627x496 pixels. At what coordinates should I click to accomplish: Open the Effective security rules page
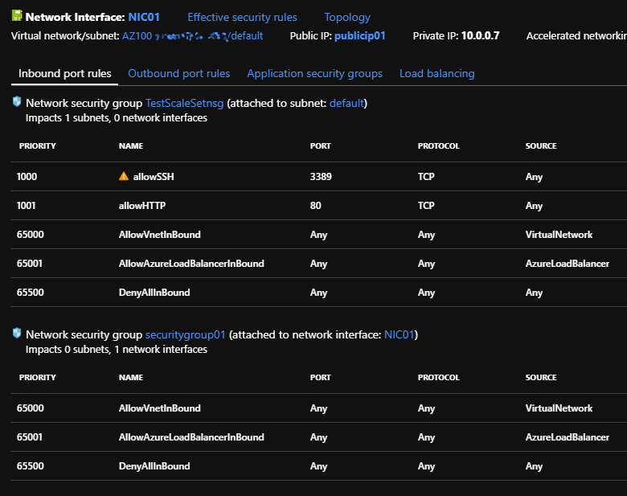242,17
